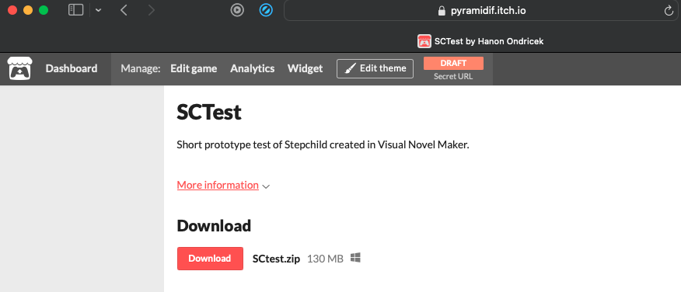Click the pyramidif.itch.io address field

[x=482, y=10]
